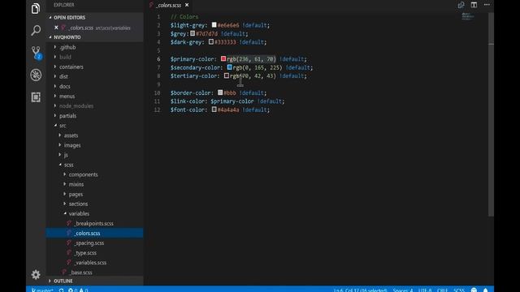Click the $secondary-color blue swatch
The height and width of the screenshot is (292, 520).
(x=229, y=67)
